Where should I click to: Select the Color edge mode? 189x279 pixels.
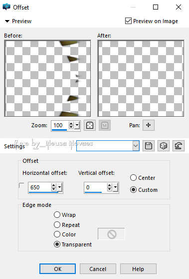click(57, 234)
